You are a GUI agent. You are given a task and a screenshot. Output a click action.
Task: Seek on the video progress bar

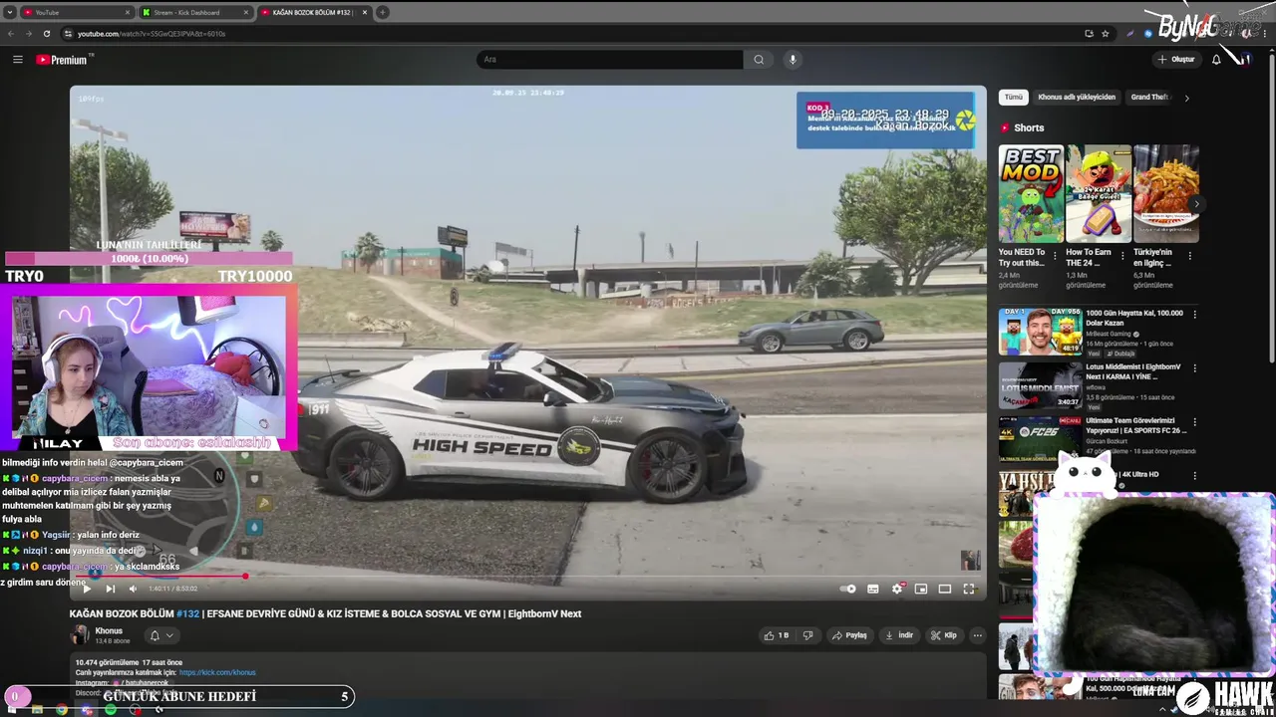tap(528, 576)
